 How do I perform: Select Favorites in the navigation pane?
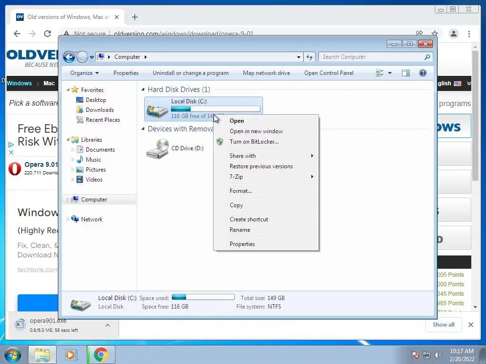[92, 90]
